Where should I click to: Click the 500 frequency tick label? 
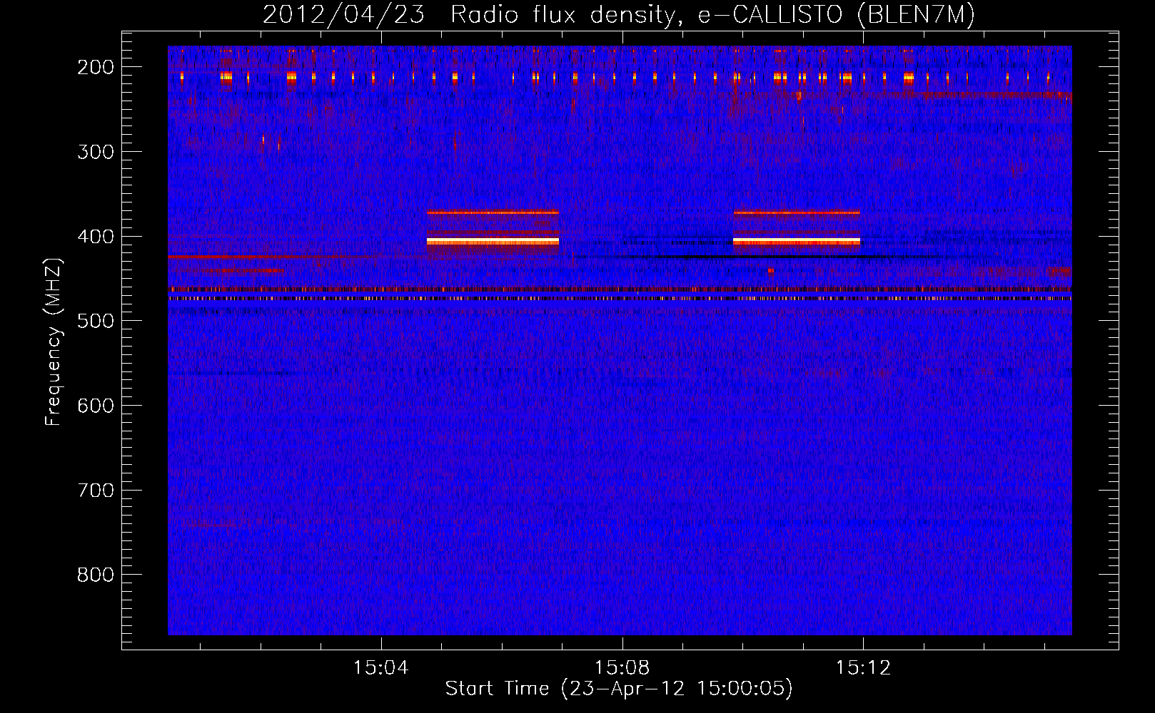coord(96,321)
